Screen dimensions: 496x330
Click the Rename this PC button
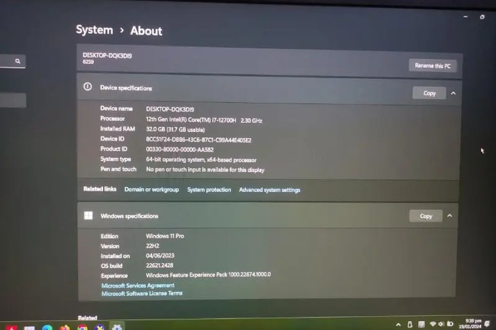coord(433,65)
